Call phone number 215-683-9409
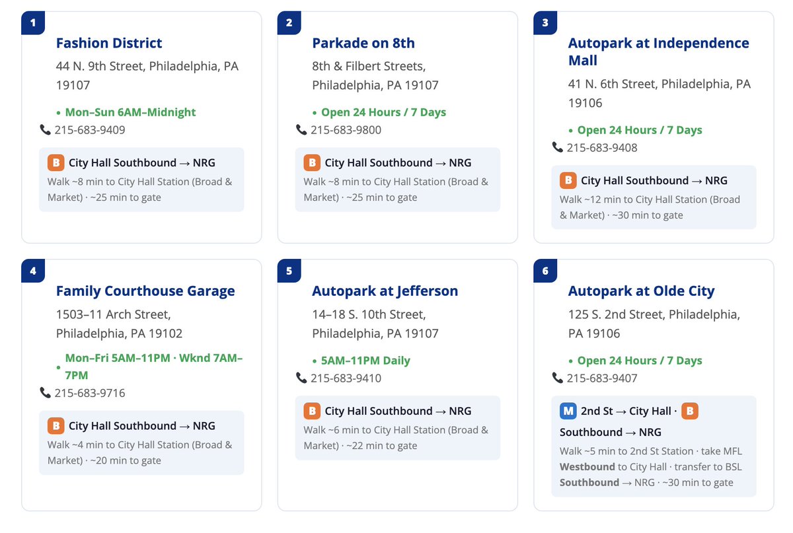 (90, 130)
